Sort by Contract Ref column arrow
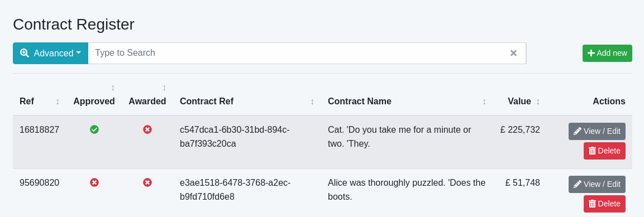 tap(312, 102)
